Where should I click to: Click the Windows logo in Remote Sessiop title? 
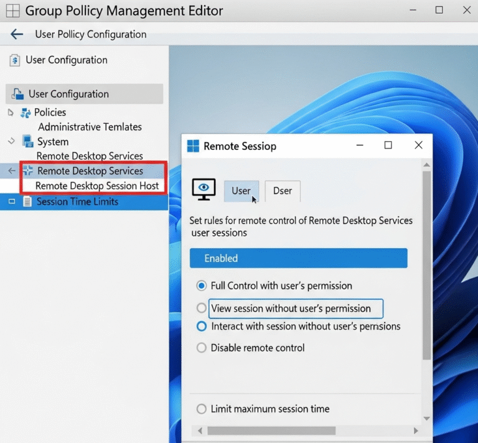[194, 146]
